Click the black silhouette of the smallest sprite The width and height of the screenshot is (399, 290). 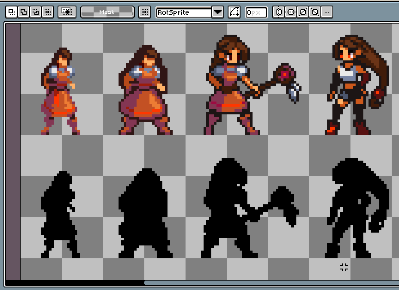click(x=60, y=214)
